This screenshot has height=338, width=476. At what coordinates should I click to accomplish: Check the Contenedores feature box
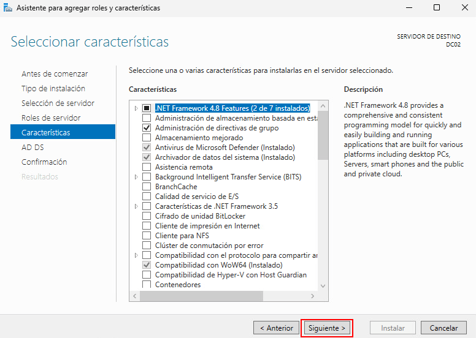147,285
